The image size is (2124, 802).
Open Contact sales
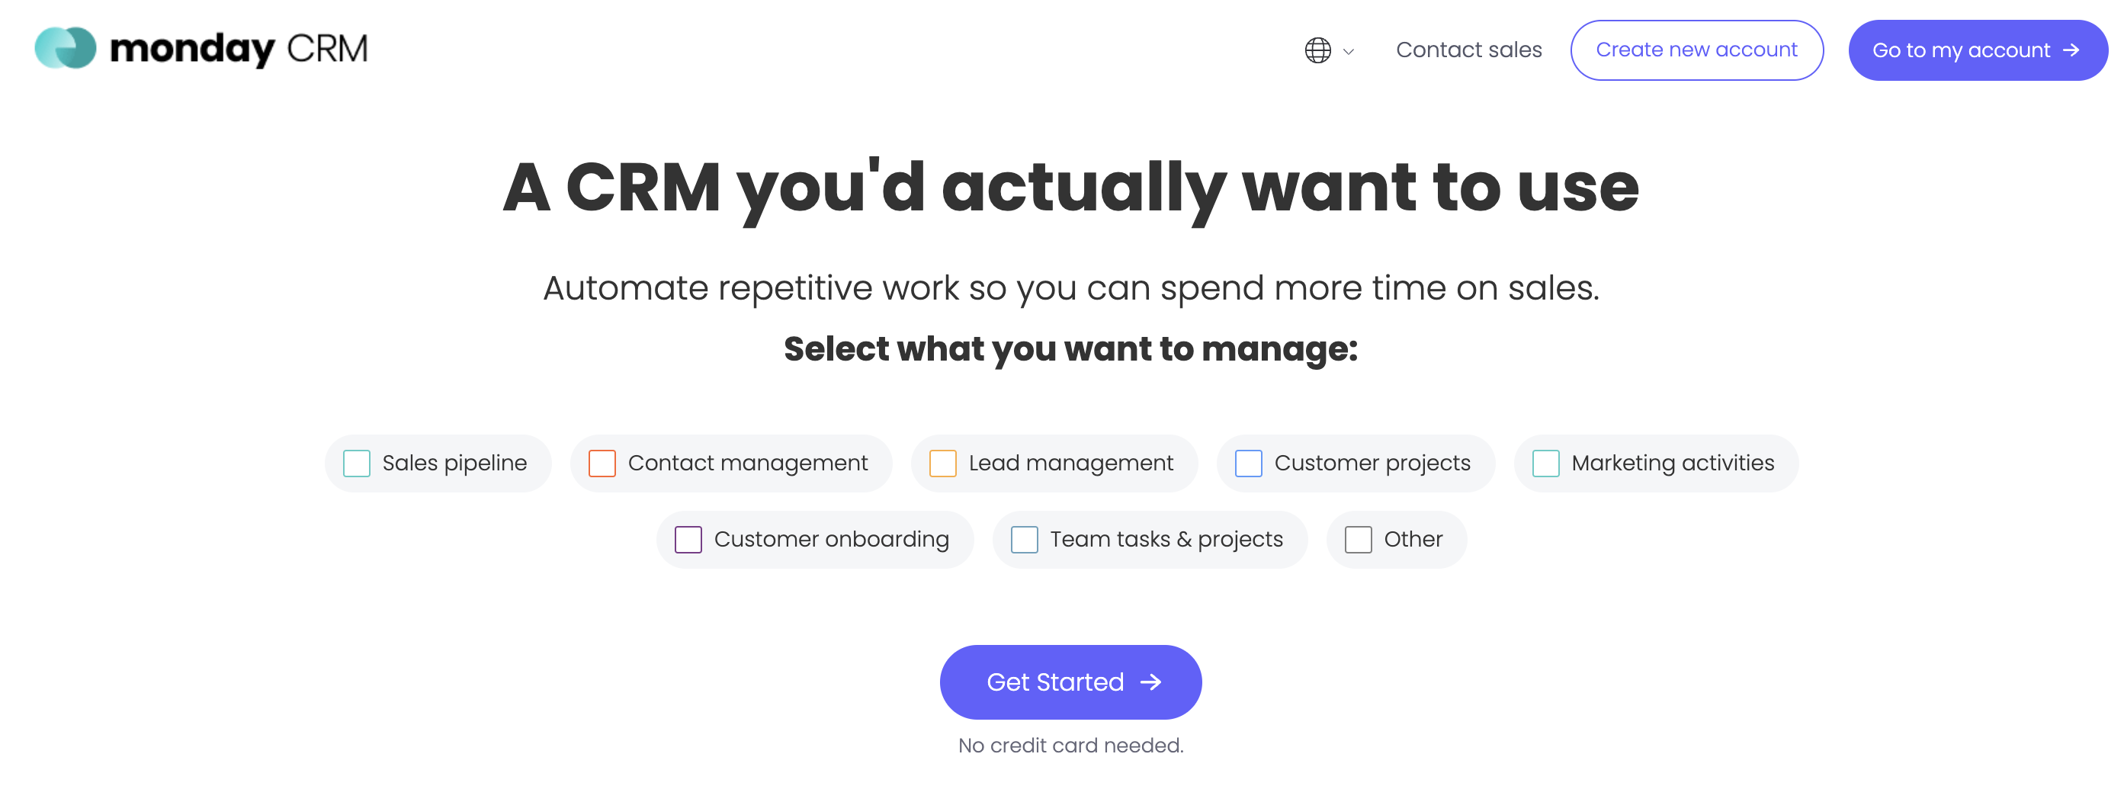pos(1468,50)
